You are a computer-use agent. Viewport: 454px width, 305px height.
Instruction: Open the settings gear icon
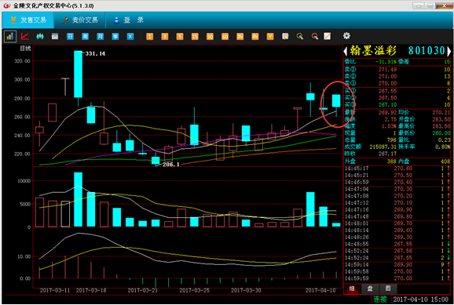[x=346, y=36]
